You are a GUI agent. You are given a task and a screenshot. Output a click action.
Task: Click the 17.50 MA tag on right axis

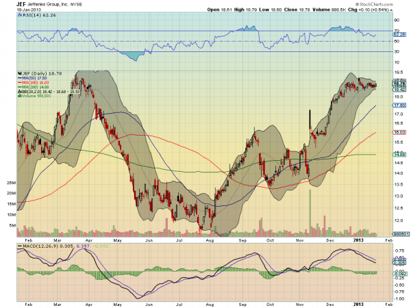click(x=399, y=105)
